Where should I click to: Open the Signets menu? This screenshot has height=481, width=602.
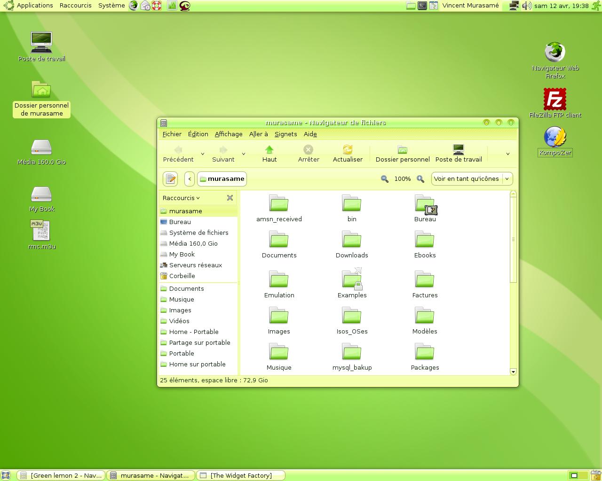(x=285, y=134)
